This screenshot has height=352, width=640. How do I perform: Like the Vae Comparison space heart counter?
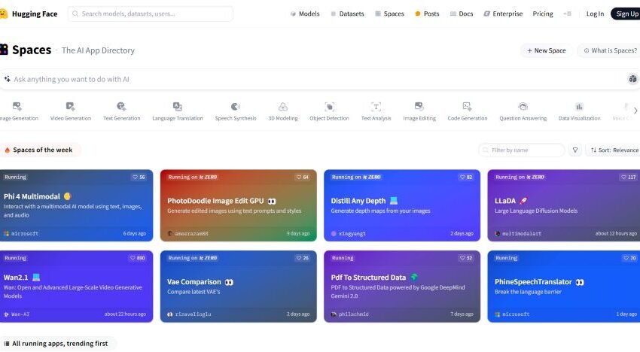click(303, 258)
